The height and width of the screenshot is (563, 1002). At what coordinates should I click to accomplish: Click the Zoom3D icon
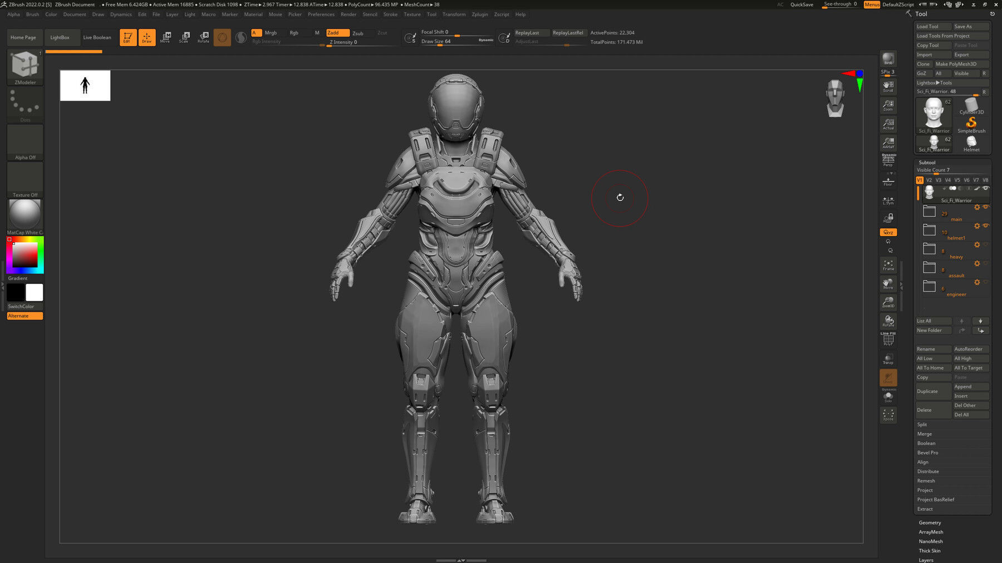click(888, 302)
